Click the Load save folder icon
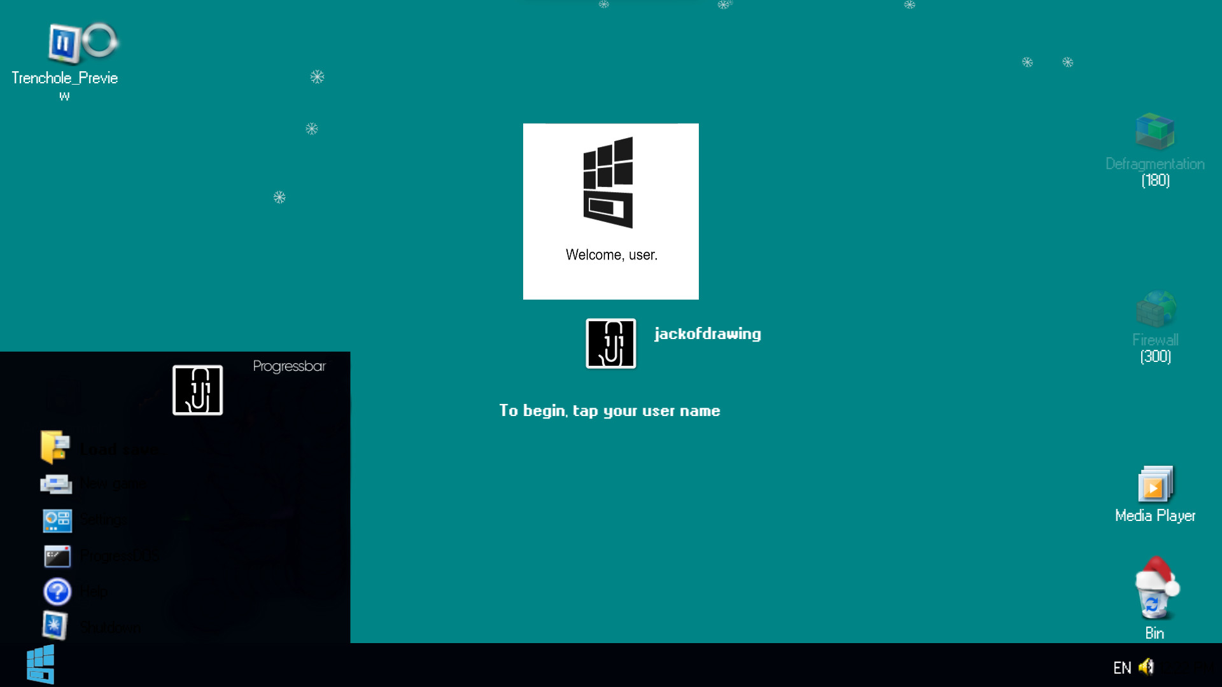 55,447
